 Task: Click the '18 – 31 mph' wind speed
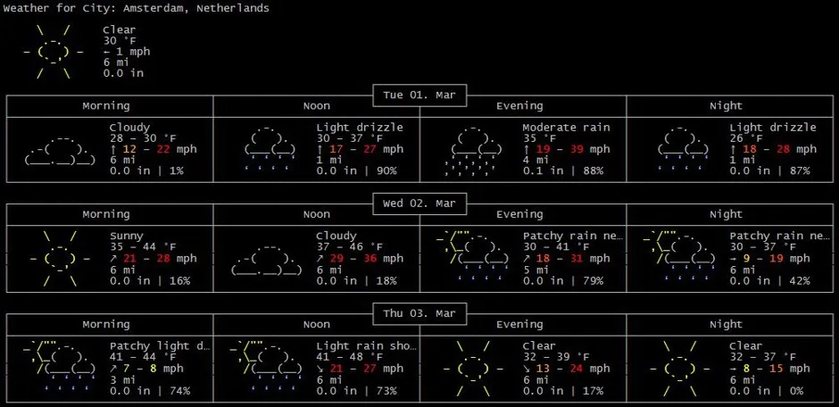click(567, 258)
